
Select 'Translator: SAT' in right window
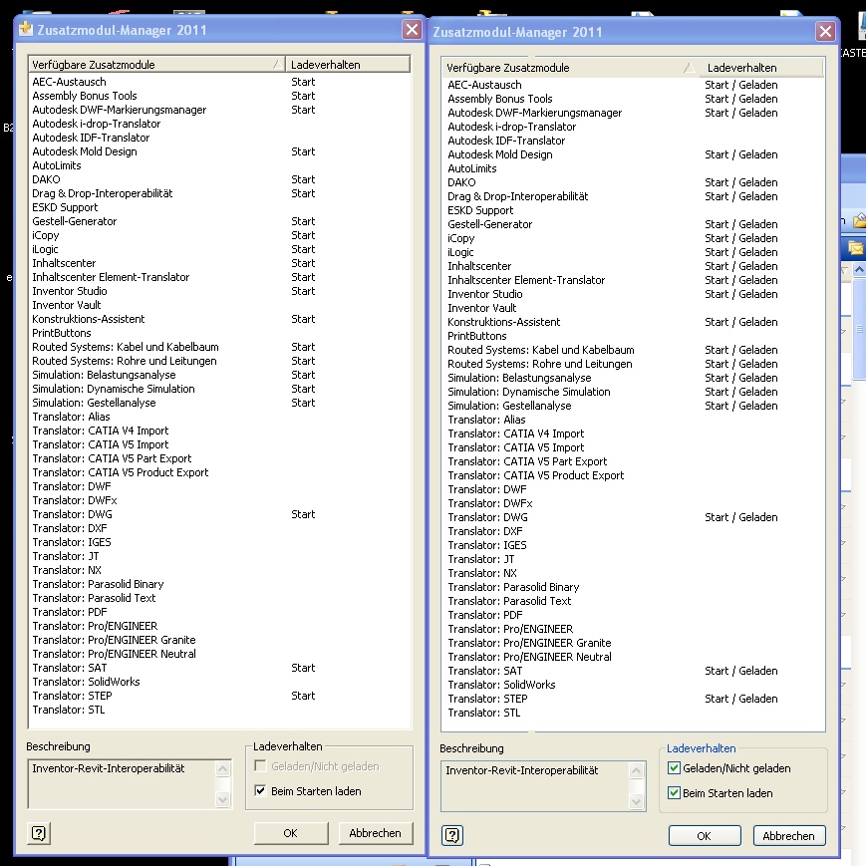click(x=485, y=671)
